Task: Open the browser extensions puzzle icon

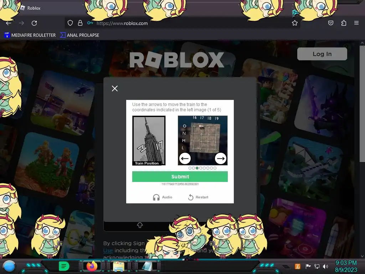Action: 344,23
